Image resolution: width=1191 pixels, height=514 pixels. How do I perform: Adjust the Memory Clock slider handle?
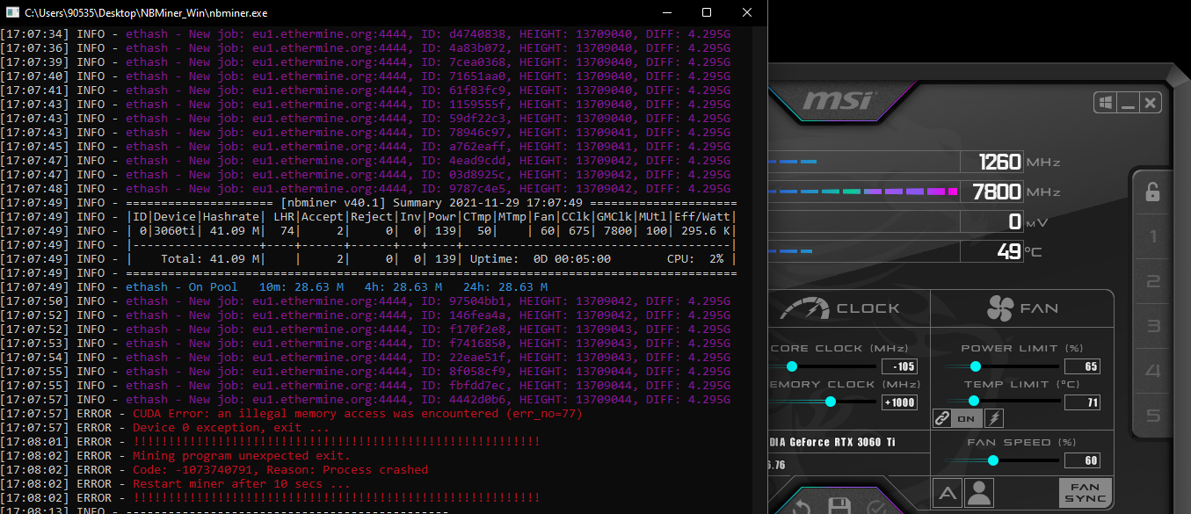point(830,402)
